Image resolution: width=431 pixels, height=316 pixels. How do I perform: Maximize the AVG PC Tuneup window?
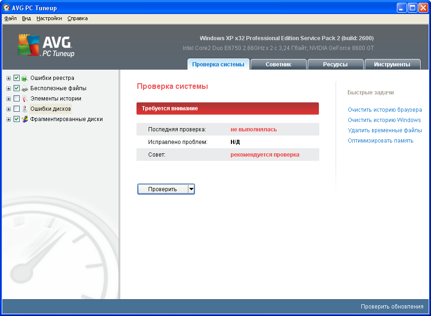click(x=412, y=7)
